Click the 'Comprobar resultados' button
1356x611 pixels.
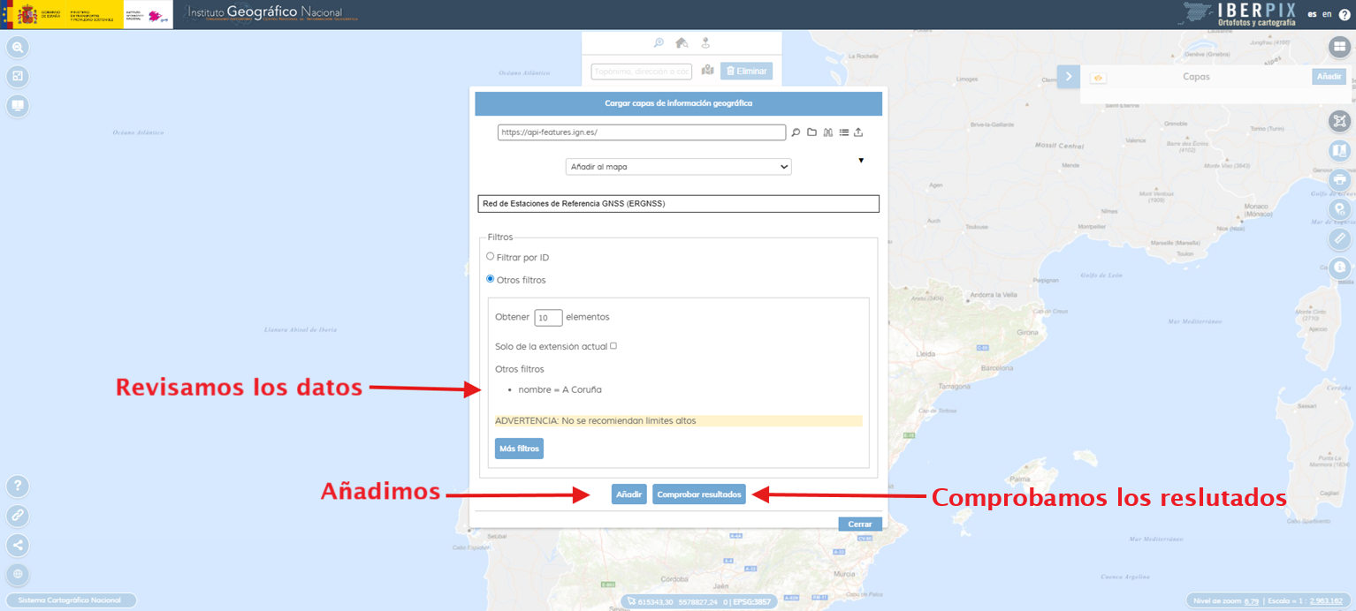tap(698, 494)
